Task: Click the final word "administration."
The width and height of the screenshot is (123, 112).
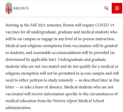Action: click(18, 108)
